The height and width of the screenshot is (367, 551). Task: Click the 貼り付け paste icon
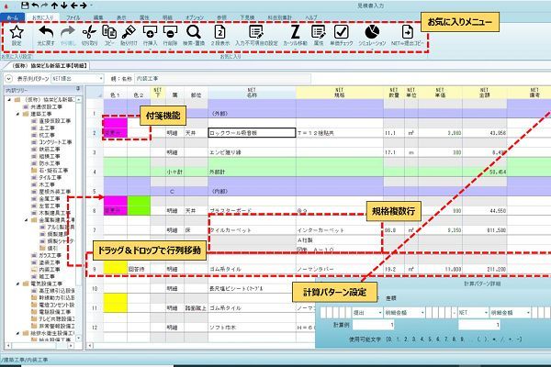(129, 36)
